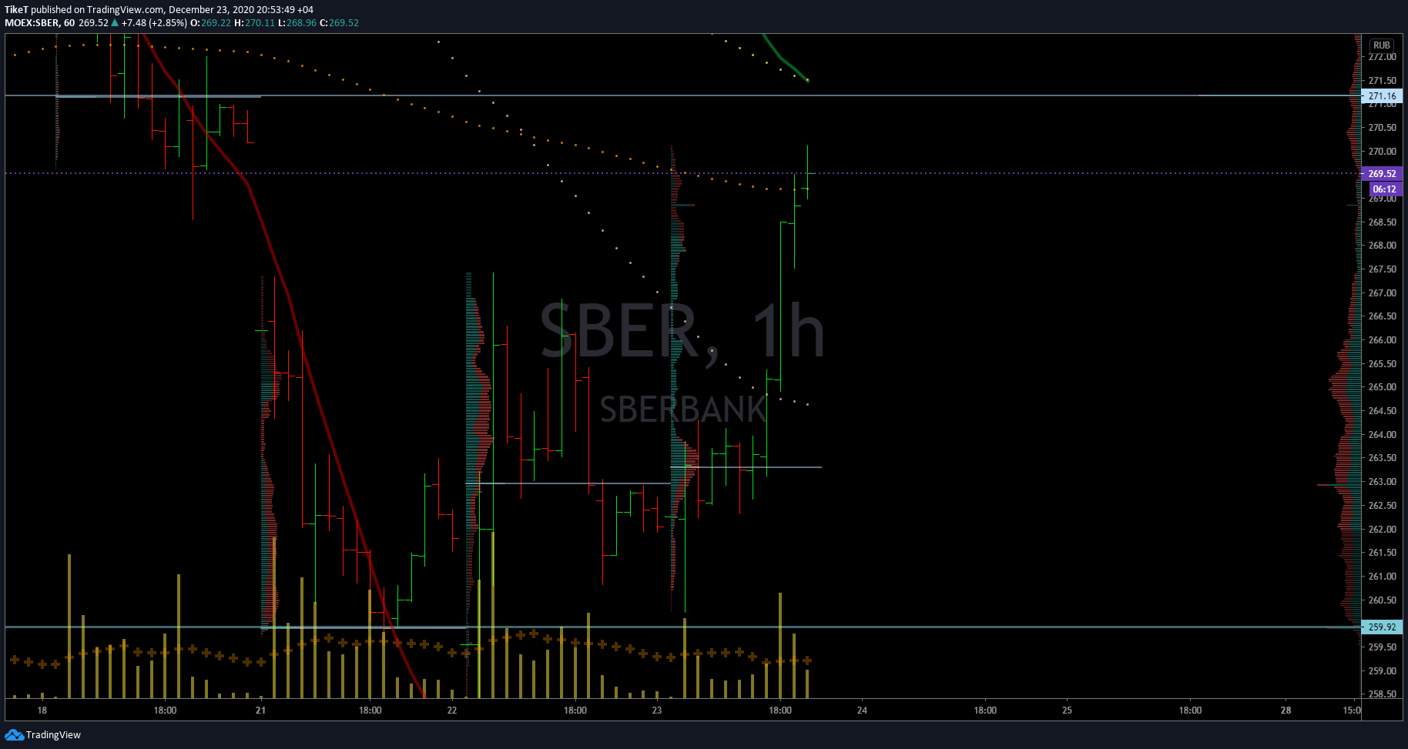Click the 266.00 tick on price scale
The height and width of the screenshot is (749, 1408).
pos(1382,340)
